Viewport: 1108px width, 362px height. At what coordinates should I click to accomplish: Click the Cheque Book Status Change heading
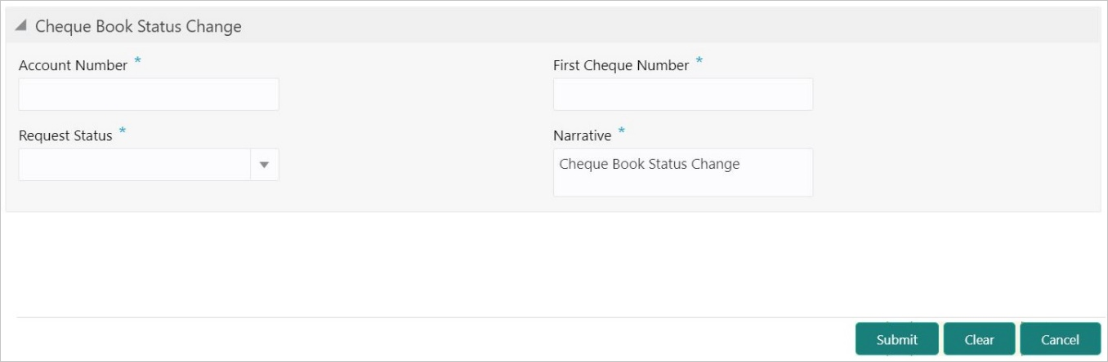[138, 27]
